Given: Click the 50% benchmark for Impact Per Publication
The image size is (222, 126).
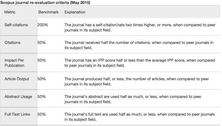Looking at the screenshot, I should (x=41, y=60).
